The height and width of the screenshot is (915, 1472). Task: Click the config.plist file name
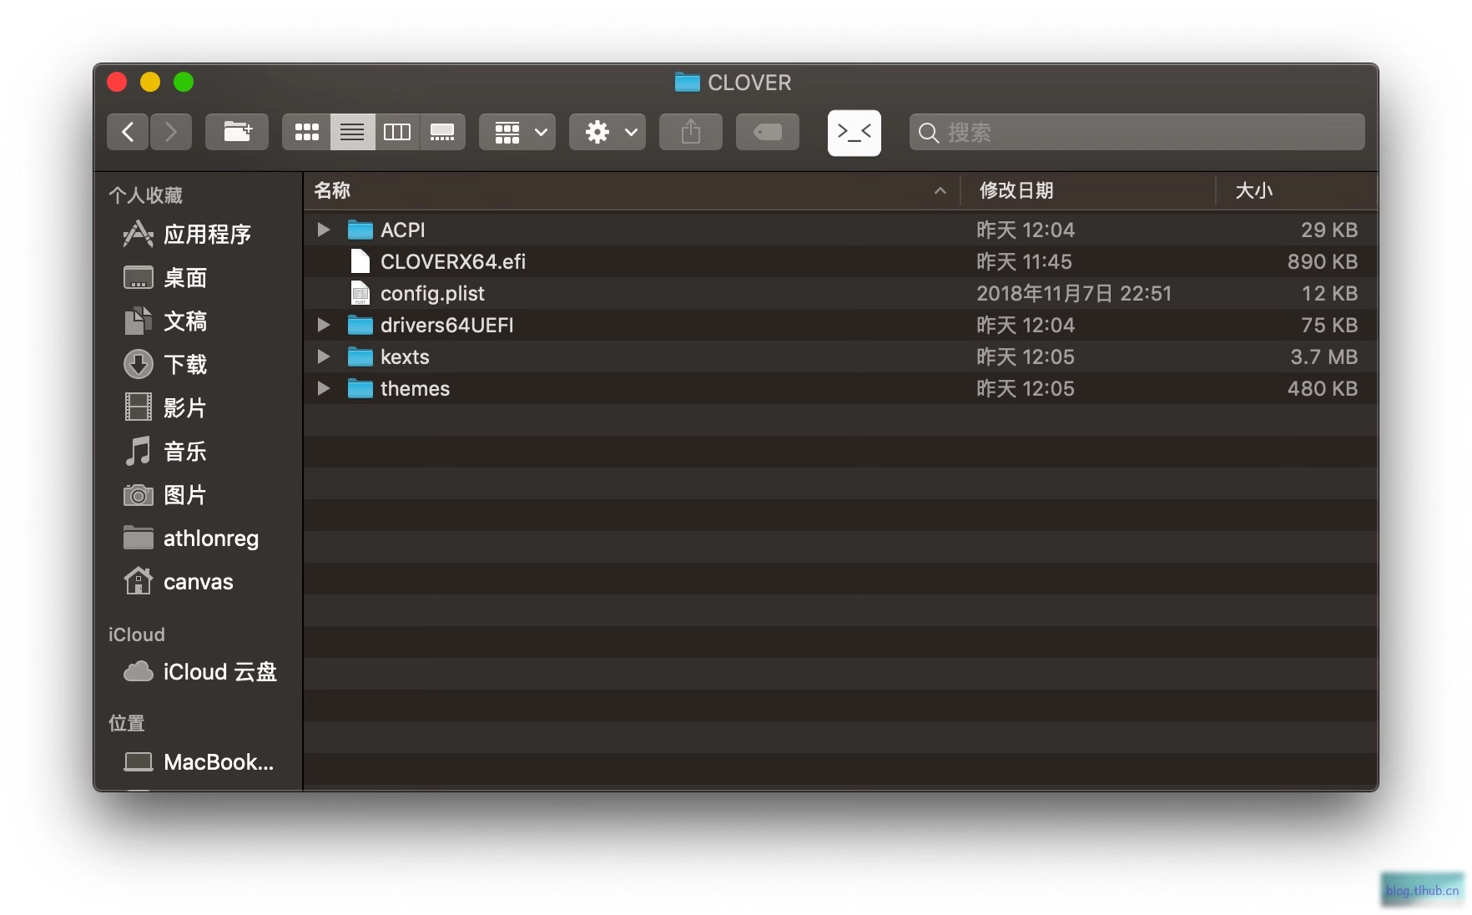432,293
